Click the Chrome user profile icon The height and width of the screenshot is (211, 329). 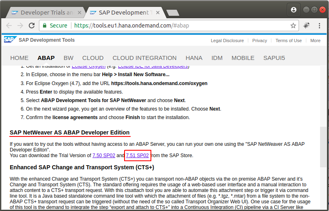pos(294,10)
